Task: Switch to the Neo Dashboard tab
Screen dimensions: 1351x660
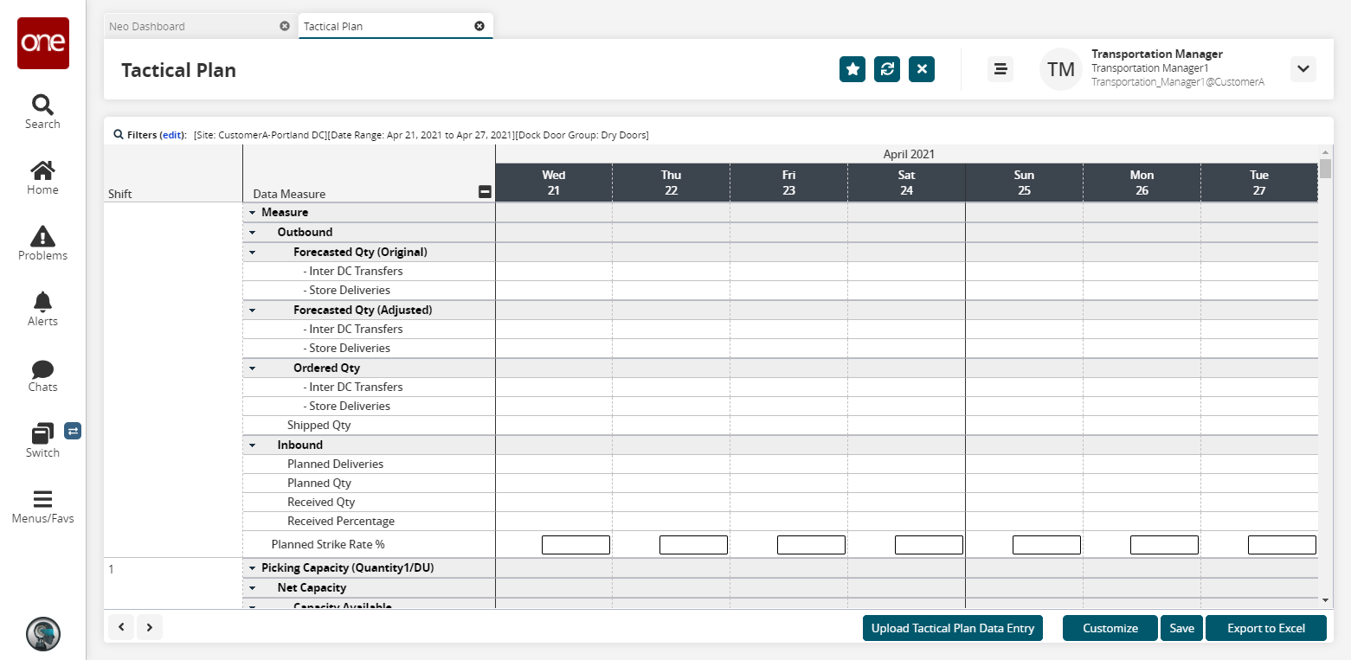Action: coord(147,26)
